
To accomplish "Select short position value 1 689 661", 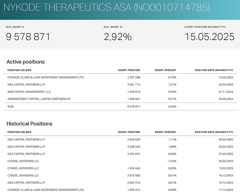I will [x=134, y=99].
